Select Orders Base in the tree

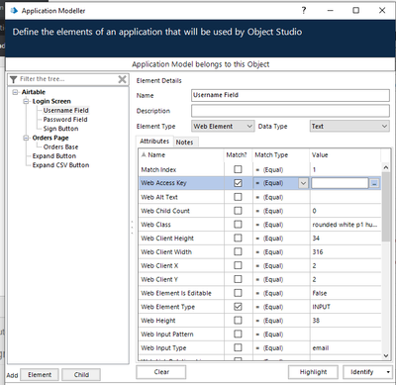[x=60, y=146]
